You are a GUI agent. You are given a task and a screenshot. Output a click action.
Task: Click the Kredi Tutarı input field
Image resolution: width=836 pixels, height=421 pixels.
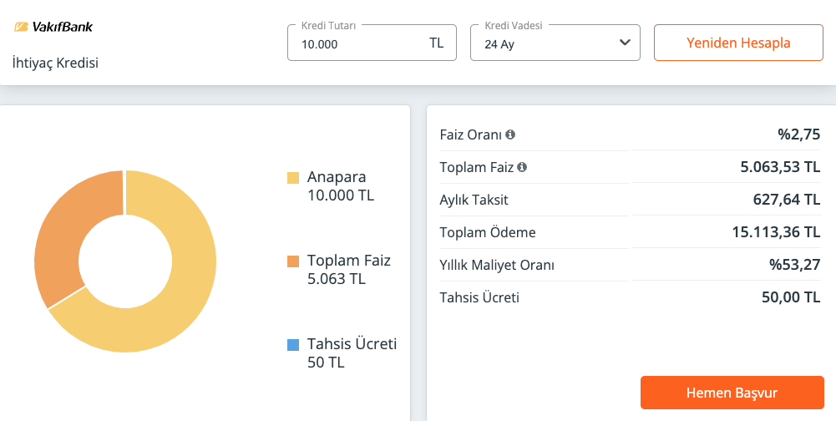[372, 43]
